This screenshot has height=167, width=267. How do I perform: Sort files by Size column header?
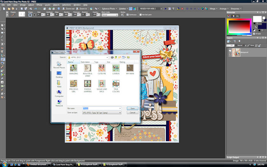tap(112, 62)
